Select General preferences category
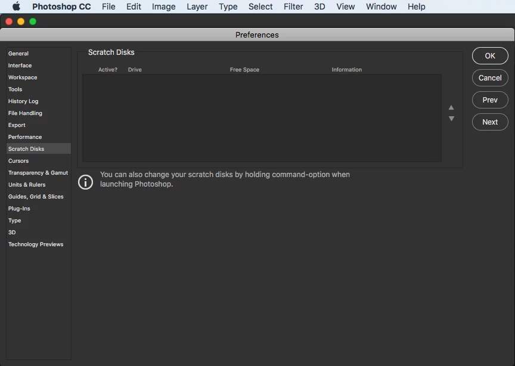The image size is (515, 366). [38, 54]
